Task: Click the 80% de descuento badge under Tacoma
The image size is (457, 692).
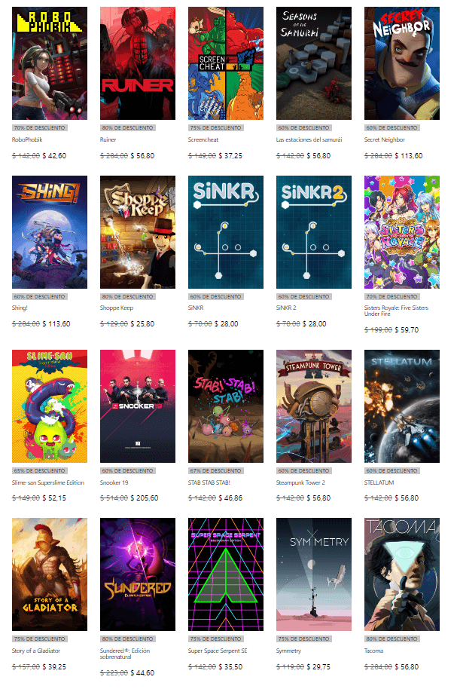Action: (x=391, y=638)
